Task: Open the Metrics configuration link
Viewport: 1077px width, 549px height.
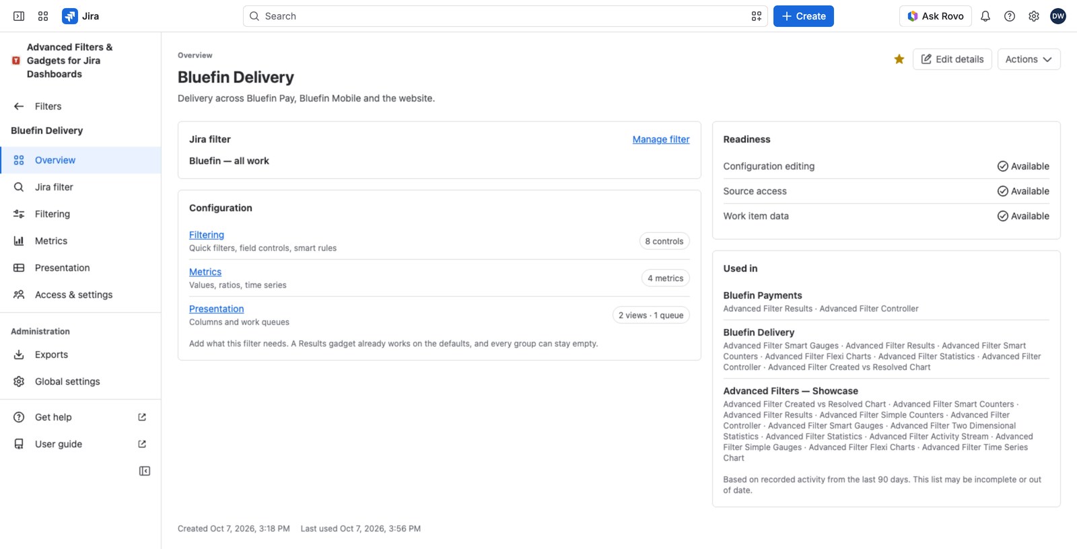Action: pos(205,272)
